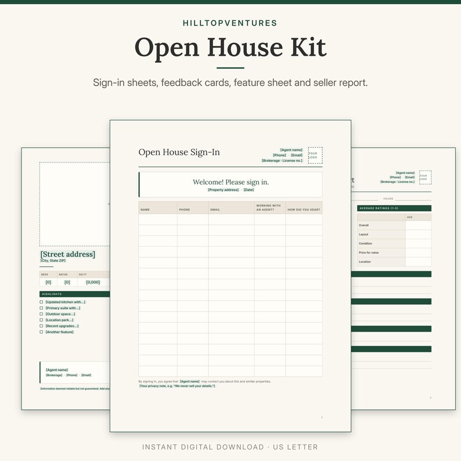Click the '[Street address]' heading
The width and height of the screenshot is (461, 461).
click(67, 254)
